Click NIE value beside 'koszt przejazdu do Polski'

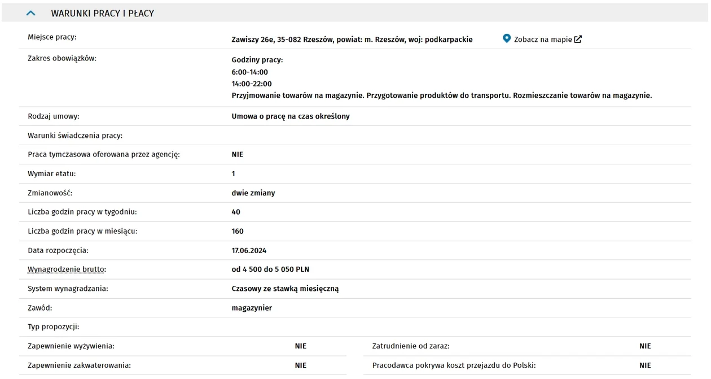click(645, 365)
